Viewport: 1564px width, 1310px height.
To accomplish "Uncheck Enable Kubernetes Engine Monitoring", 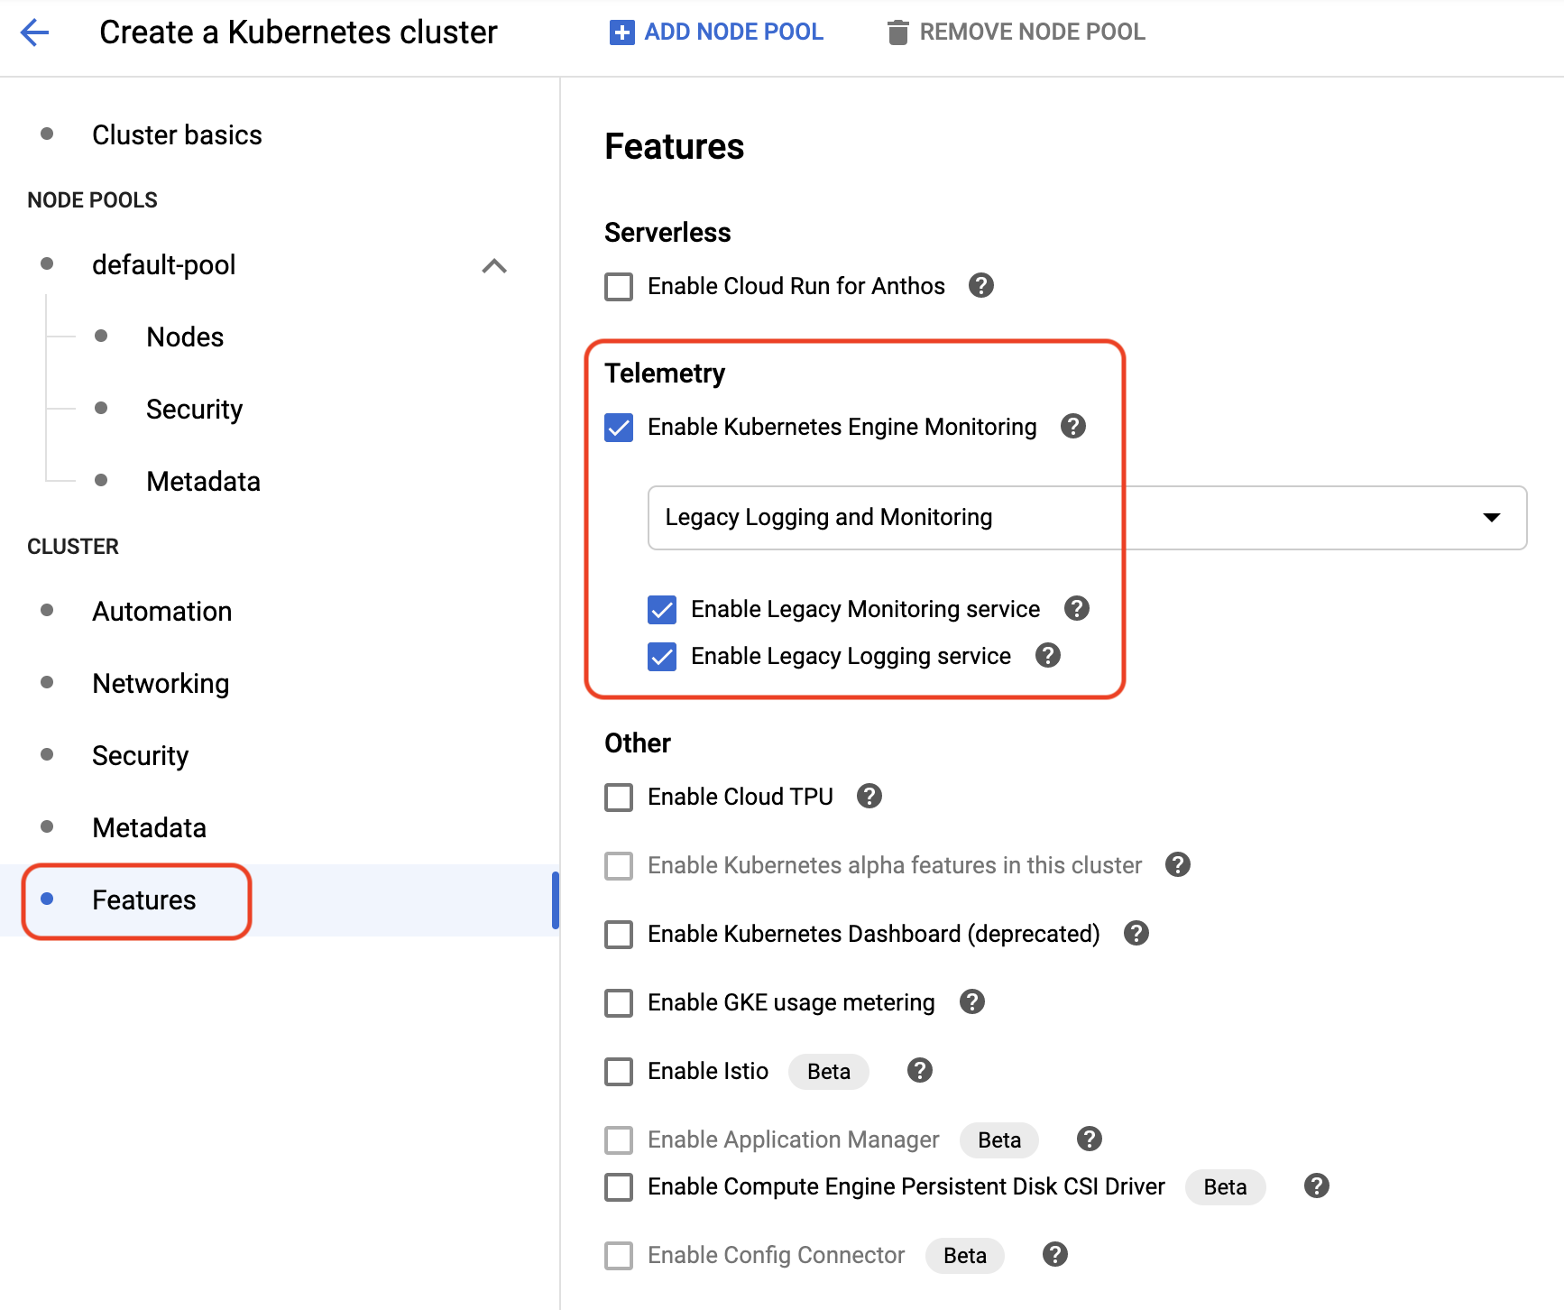I will pyautogui.click(x=619, y=428).
